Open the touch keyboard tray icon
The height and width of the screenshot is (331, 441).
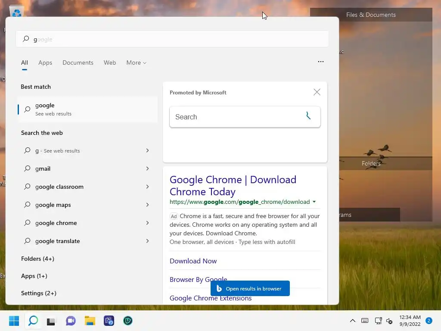click(x=365, y=321)
